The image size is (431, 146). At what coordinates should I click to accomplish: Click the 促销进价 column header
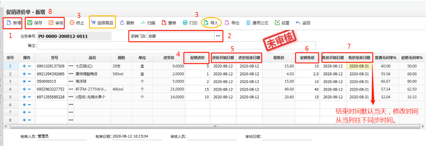click(x=197, y=58)
